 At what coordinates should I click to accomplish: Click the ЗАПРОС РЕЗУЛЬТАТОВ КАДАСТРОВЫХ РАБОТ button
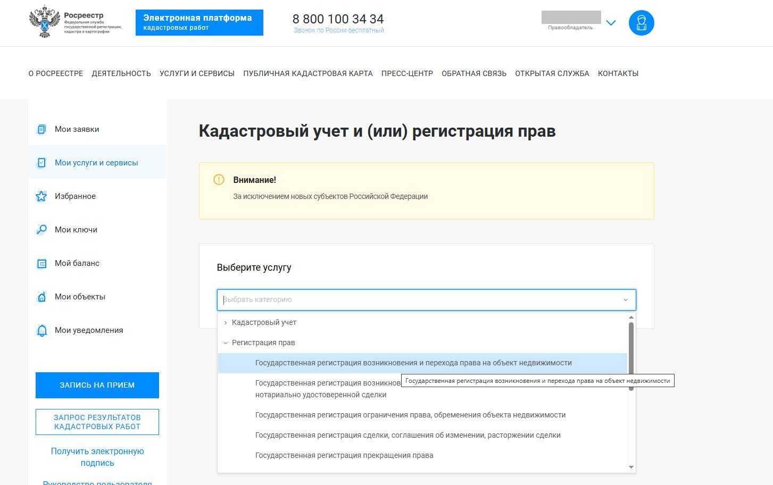97,421
